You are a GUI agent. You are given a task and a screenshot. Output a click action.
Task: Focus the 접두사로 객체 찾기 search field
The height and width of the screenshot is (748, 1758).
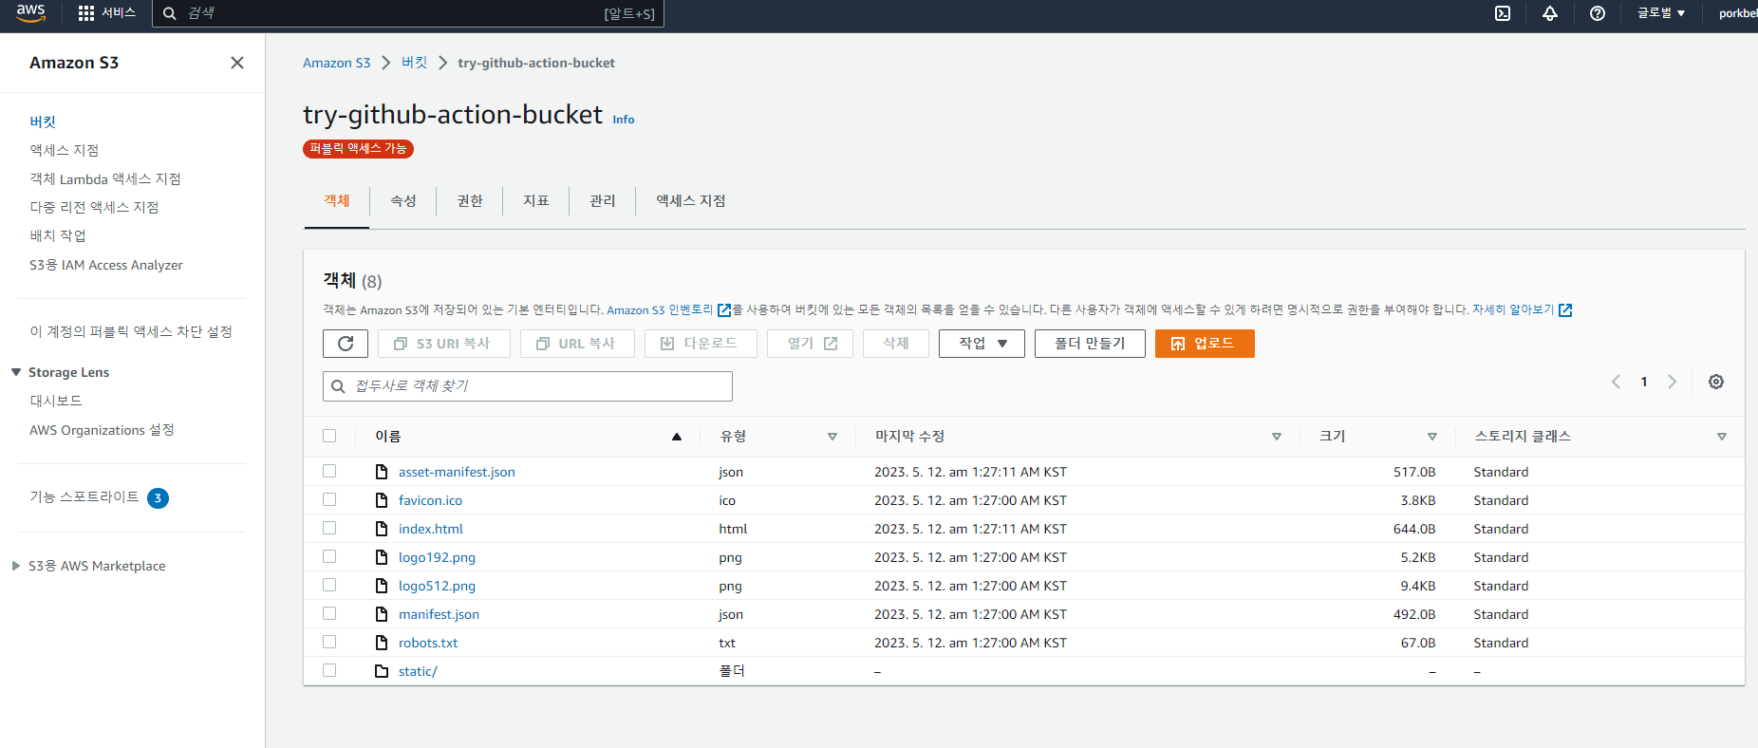(x=528, y=386)
